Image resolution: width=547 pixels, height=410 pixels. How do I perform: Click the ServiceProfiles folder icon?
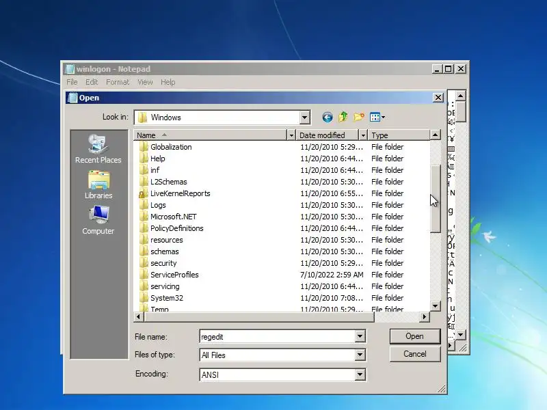tap(144, 275)
